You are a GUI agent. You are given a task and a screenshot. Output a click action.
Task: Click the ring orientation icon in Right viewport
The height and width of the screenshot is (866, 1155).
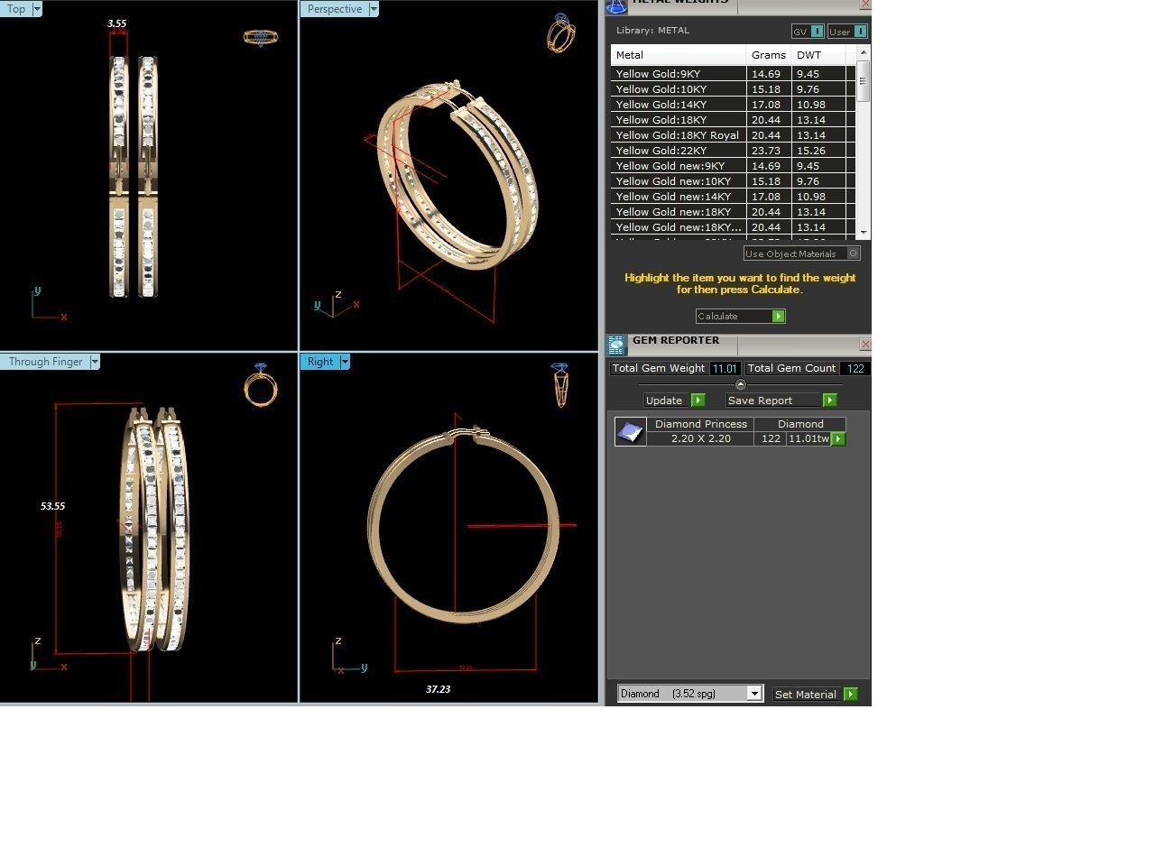click(560, 384)
